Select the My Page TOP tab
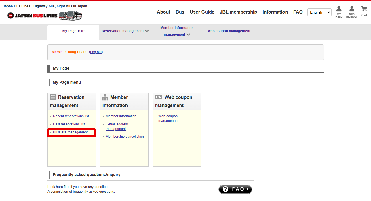Screen dimensions: 371x201 tap(73, 31)
